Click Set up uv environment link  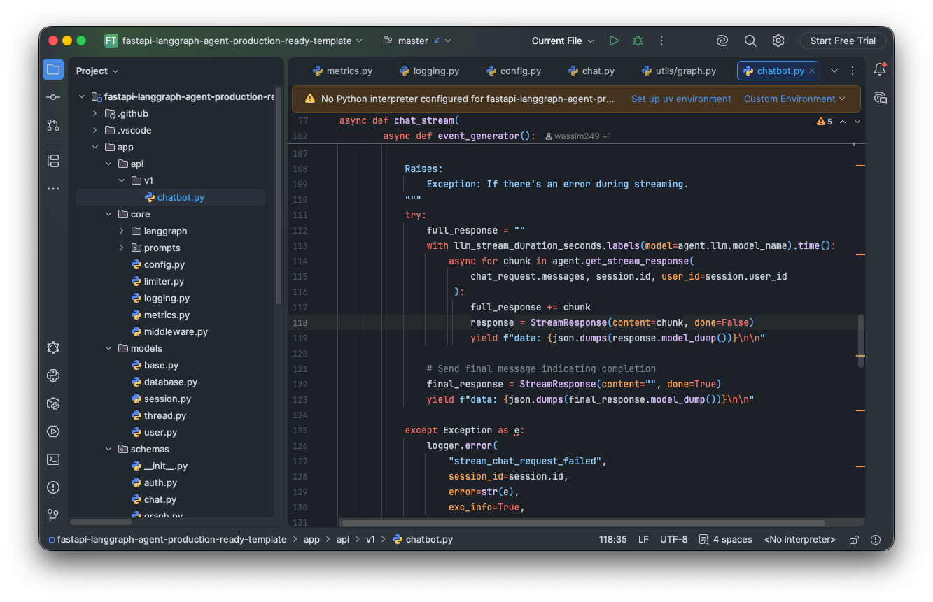point(681,99)
